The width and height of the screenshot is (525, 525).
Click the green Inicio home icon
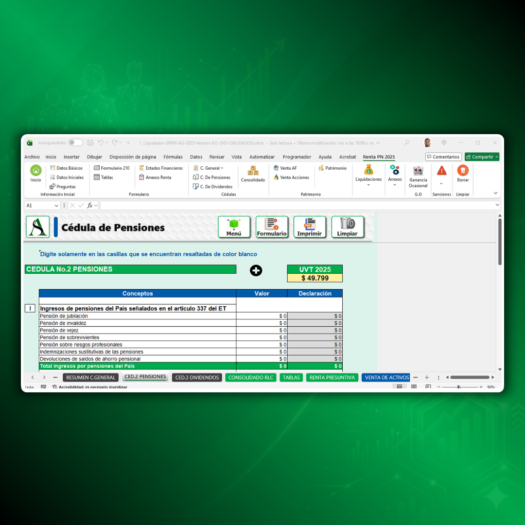point(36,171)
